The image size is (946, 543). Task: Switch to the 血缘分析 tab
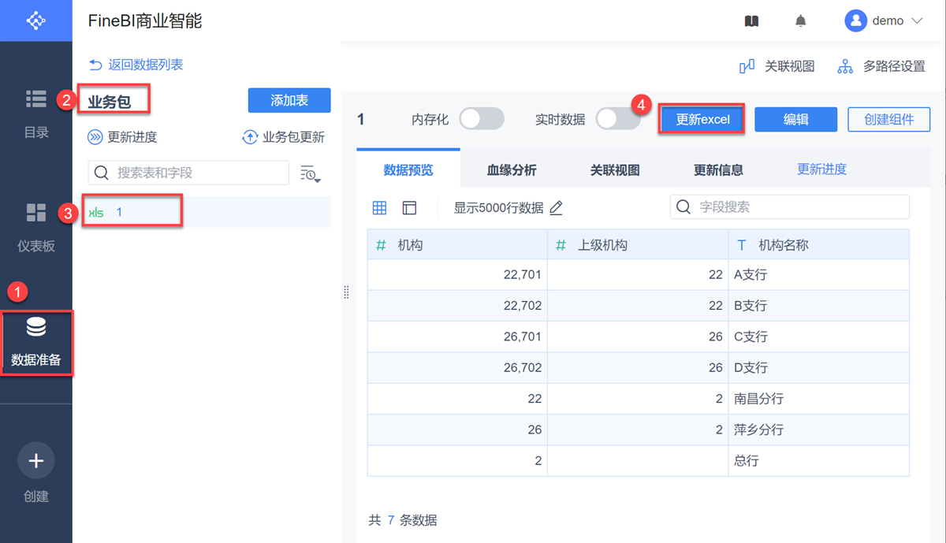coord(512,169)
